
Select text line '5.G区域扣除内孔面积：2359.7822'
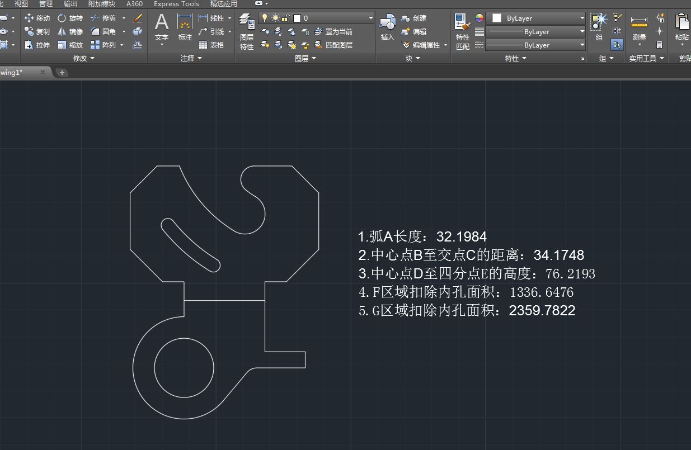tap(467, 310)
